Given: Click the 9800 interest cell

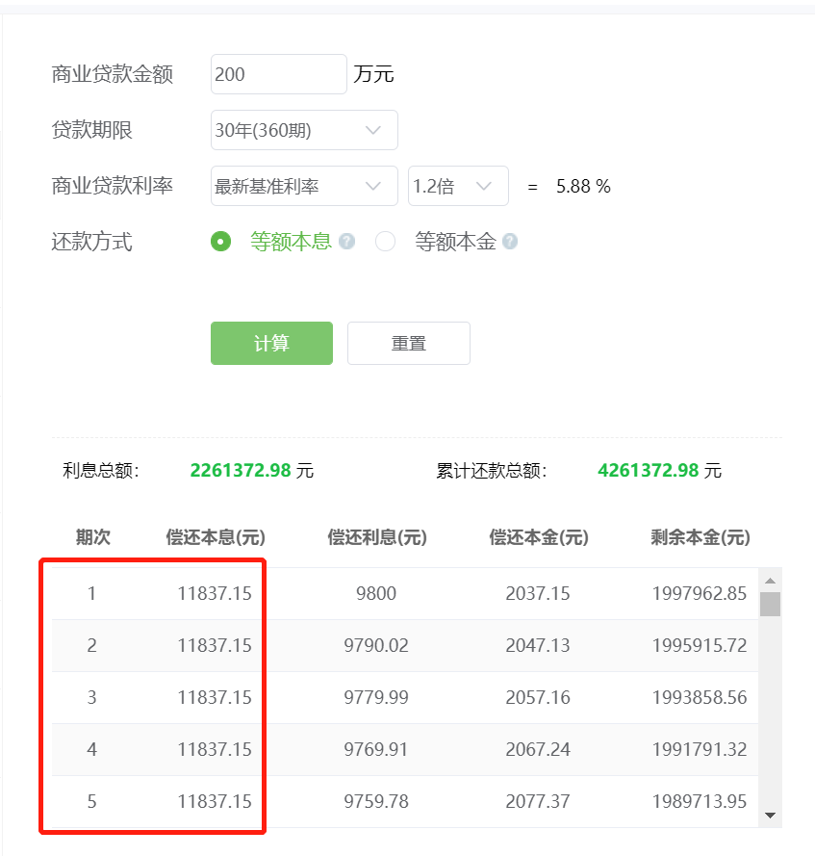Looking at the screenshot, I should 376,593.
